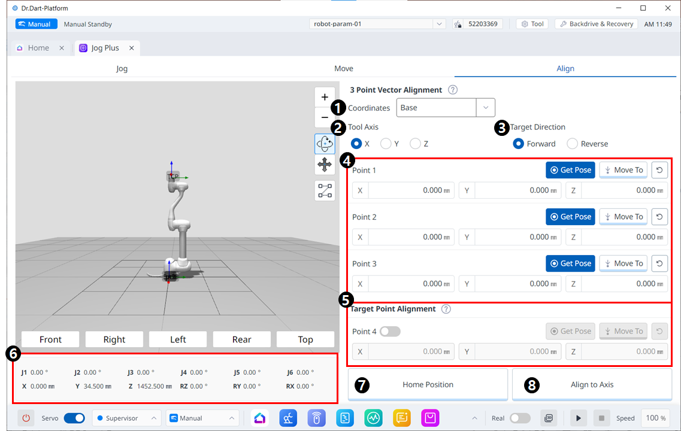Enable the Point 4 toggle
This screenshot has width=681, height=431.
(390, 331)
